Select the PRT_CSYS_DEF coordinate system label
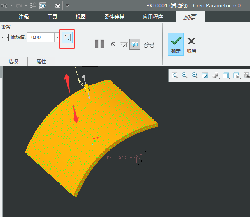Image resolution: width=250 pixels, height=217 pixels. (121, 158)
